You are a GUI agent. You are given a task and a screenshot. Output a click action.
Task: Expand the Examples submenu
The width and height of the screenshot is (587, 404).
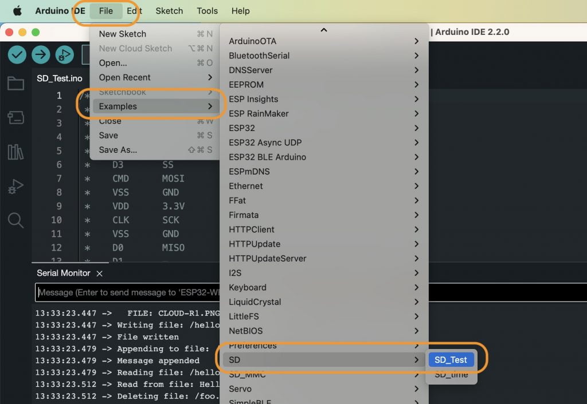155,106
